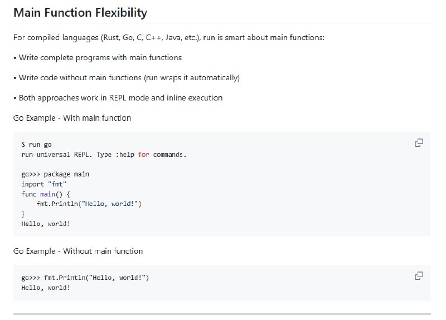Viewport: 446px width, 320px height.
Task: Click the closing brace line in the code
Action: (x=23, y=214)
